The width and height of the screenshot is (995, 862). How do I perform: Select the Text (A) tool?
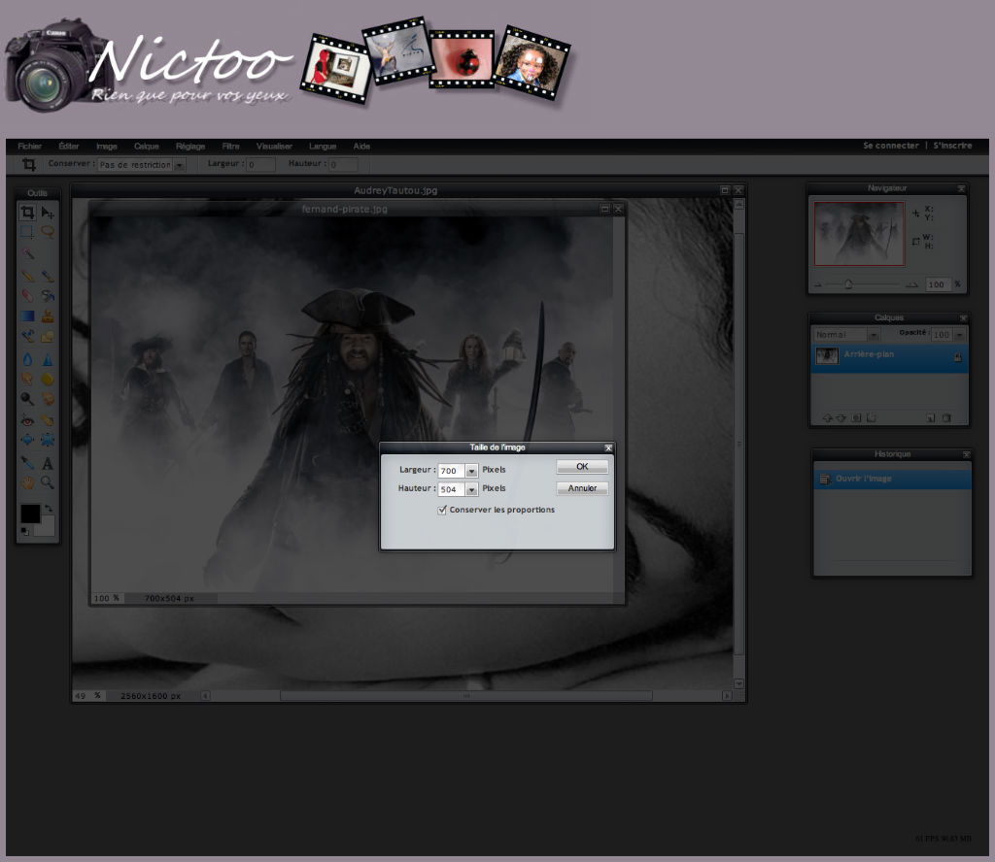(x=48, y=463)
